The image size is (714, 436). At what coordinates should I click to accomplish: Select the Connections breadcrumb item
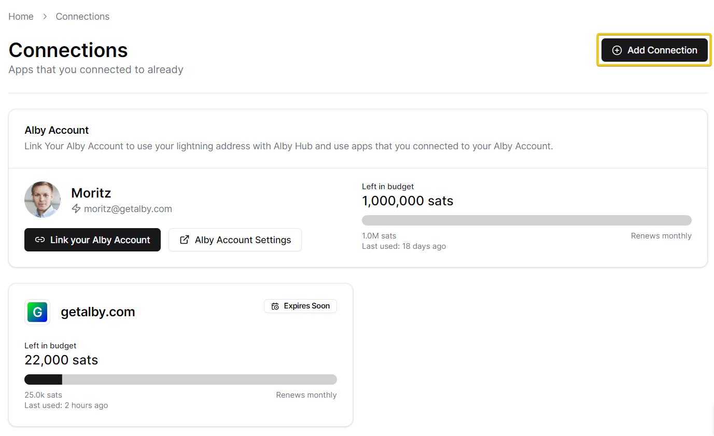pyautogui.click(x=82, y=17)
